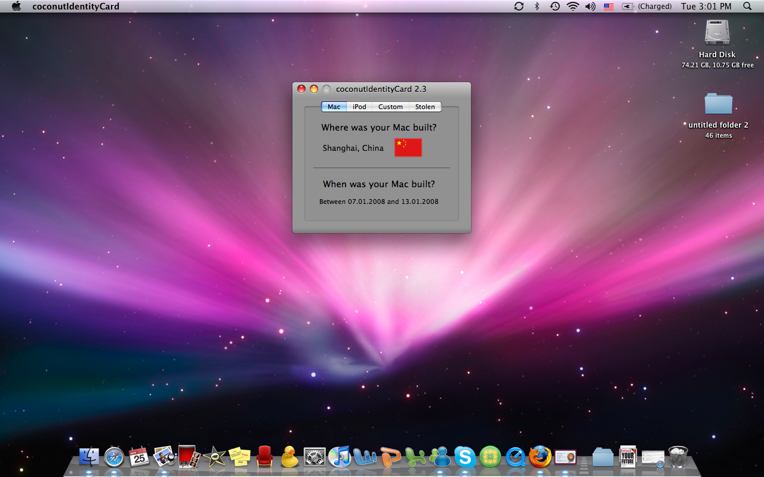This screenshot has width=764, height=477.
Task: Open Spotlight search
Action: tap(747, 6)
